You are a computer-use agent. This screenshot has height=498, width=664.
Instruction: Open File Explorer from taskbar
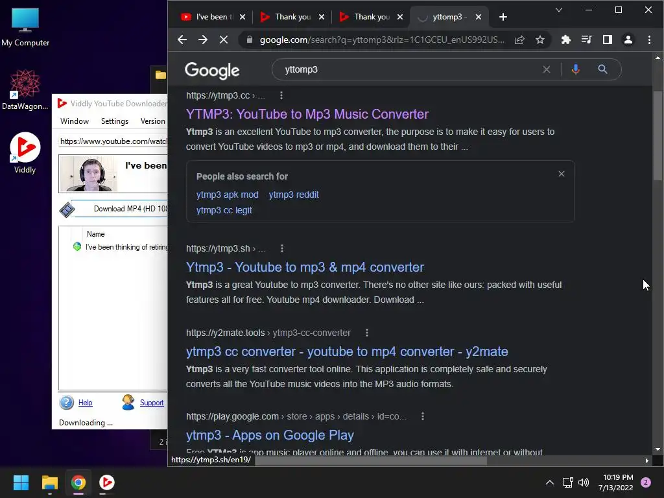coord(49,482)
